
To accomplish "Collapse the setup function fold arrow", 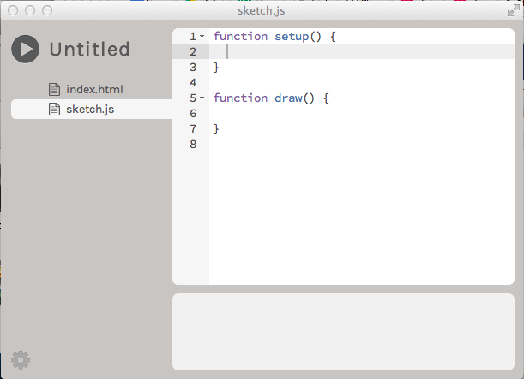I will [202, 36].
